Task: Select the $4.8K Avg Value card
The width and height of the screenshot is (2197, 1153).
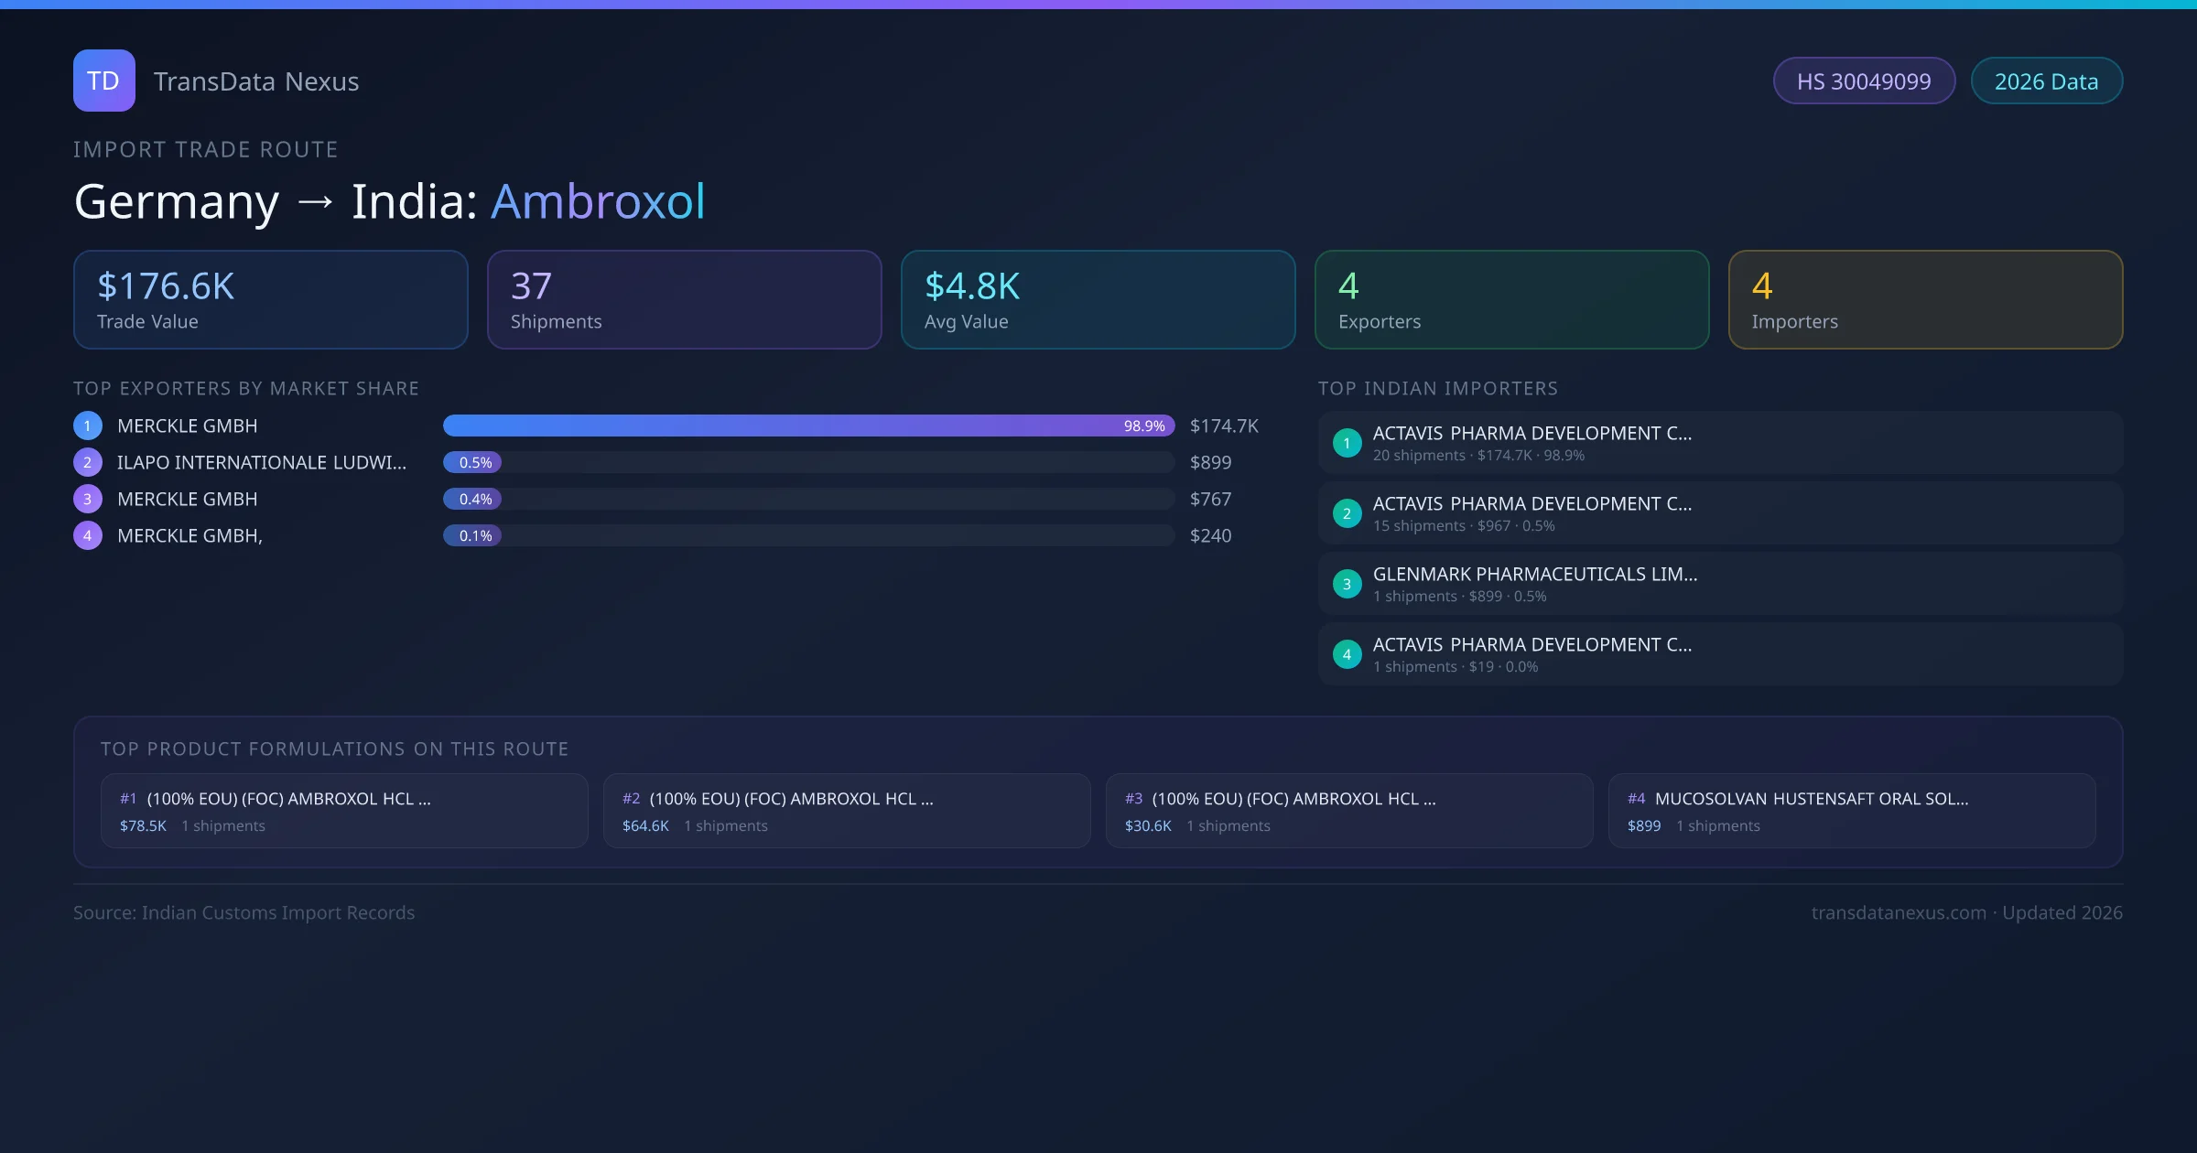Action: [x=1098, y=300]
